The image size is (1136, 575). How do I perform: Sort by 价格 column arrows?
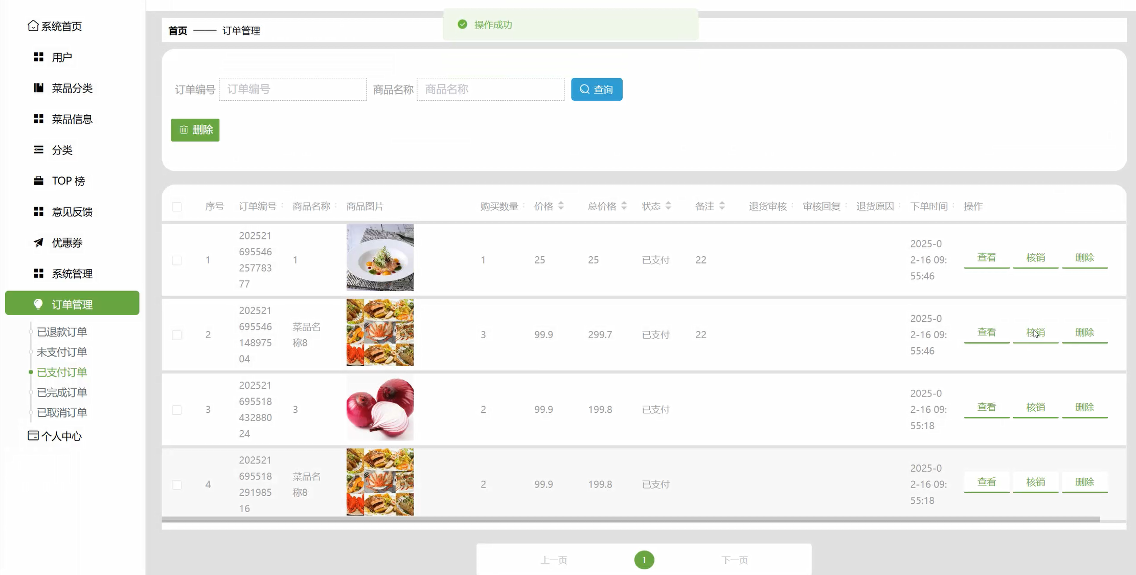561,206
